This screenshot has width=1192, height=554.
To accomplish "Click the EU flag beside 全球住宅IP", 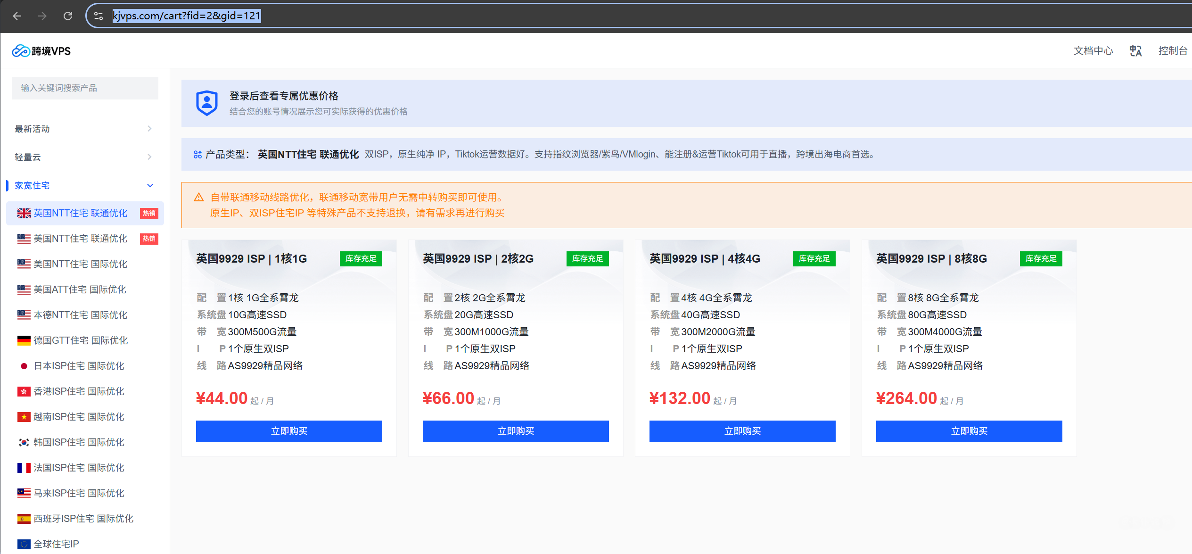I will click(x=24, y=544).
